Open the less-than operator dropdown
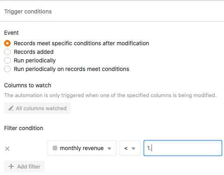Image resolution: width=224 pixels, height=175 pixels. tap(130, 148)
